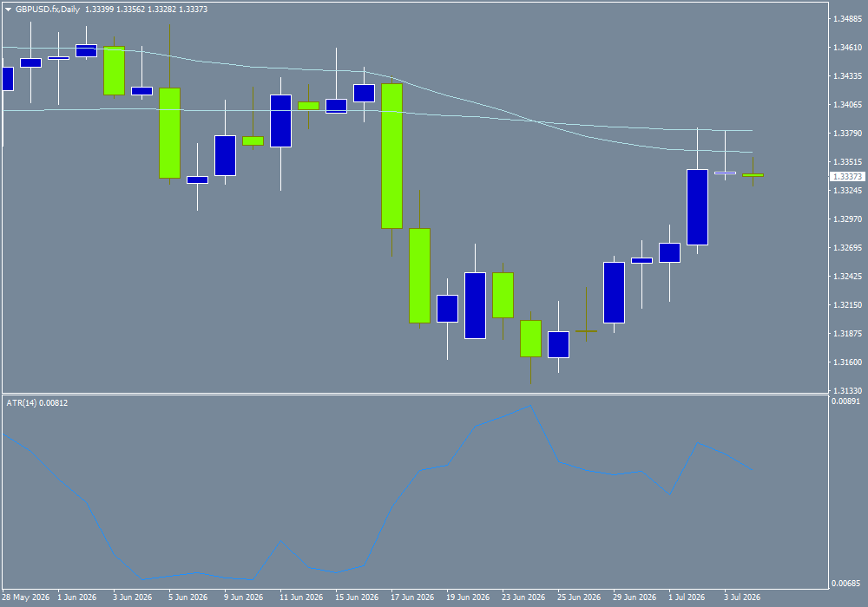This screenshot has width=868, height=607.
Task: Click the 1.32970 price axis label
Action: tap(847, 219)
